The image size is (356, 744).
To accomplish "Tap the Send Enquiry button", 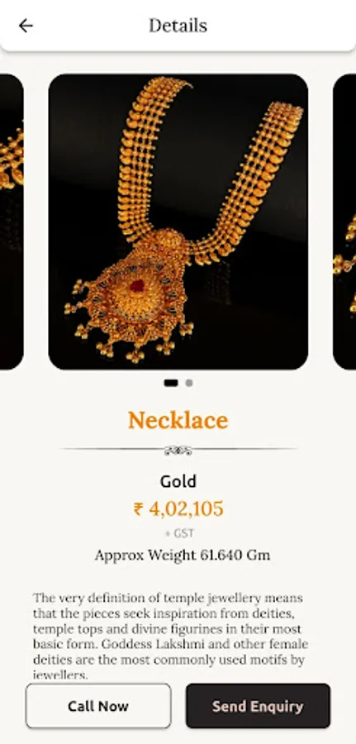I will pos(258,706).
